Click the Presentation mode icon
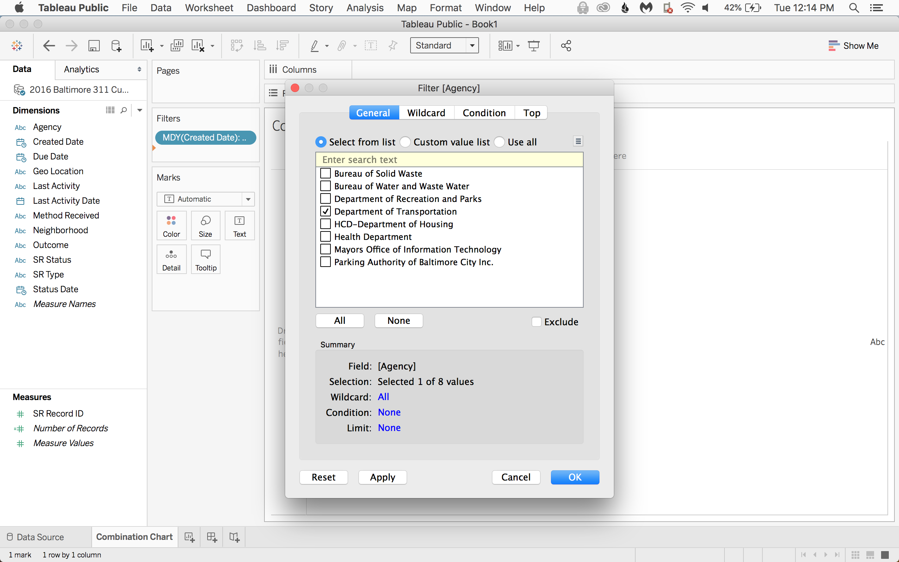The image size is (899, 562). [x=534, y=46]
